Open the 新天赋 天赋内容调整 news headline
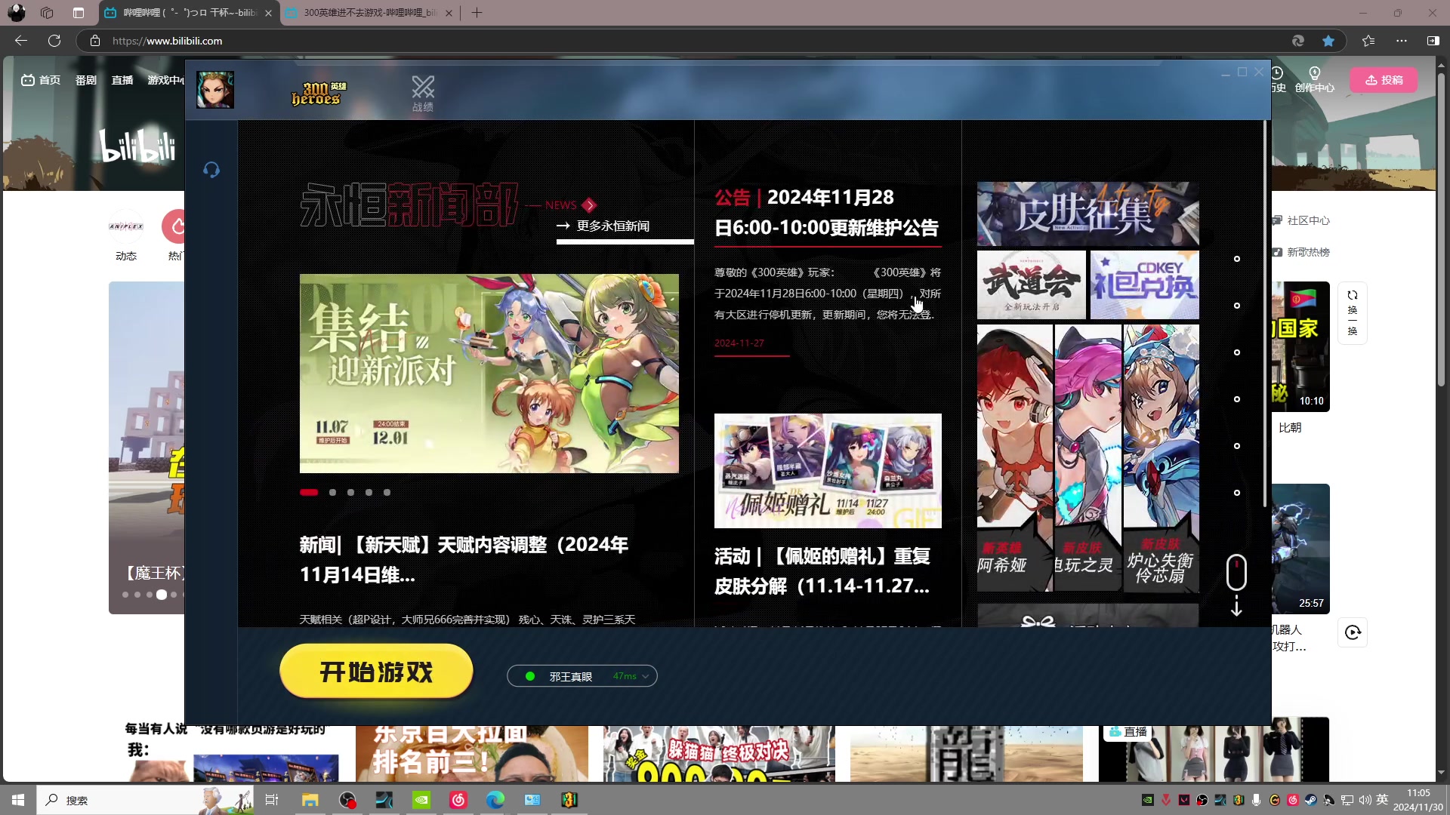The width and height of the screenshot is (1450, 815). 464,559
